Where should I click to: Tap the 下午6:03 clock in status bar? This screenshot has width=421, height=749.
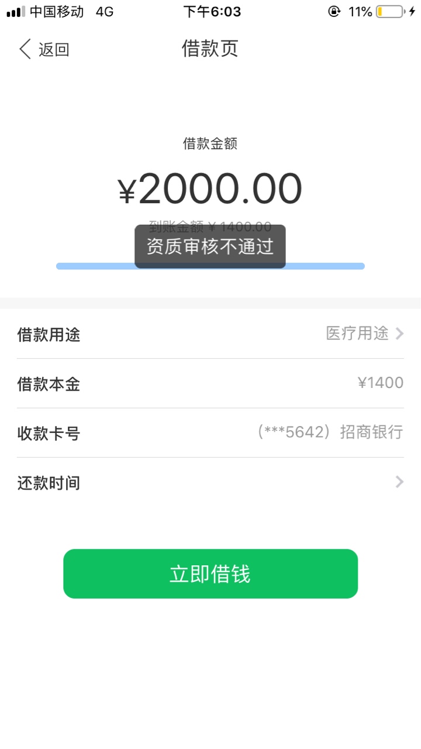click(x=212, y=12)
